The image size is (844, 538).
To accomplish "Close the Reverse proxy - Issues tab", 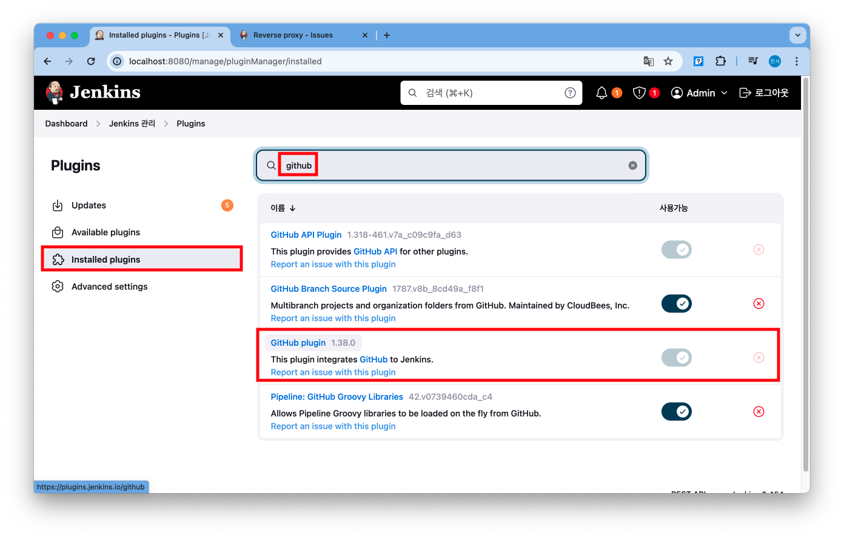I will 365,35.
